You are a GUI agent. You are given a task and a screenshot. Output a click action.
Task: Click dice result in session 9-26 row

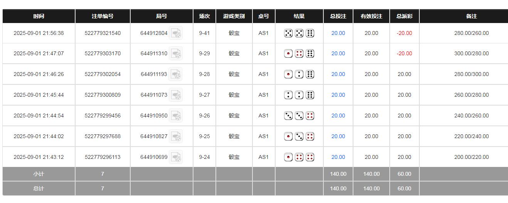[x=299, y=116]
